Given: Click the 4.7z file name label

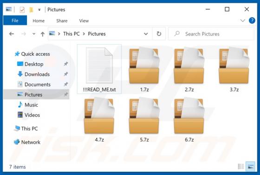Looking at the screenshot, I should coord(99,140).
